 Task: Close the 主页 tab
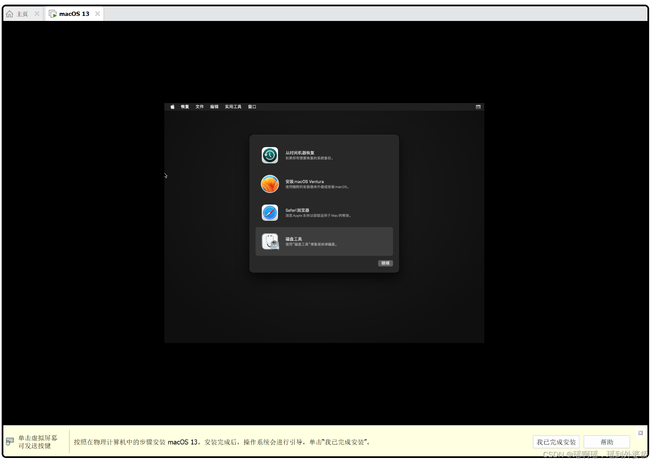(37, 14)
